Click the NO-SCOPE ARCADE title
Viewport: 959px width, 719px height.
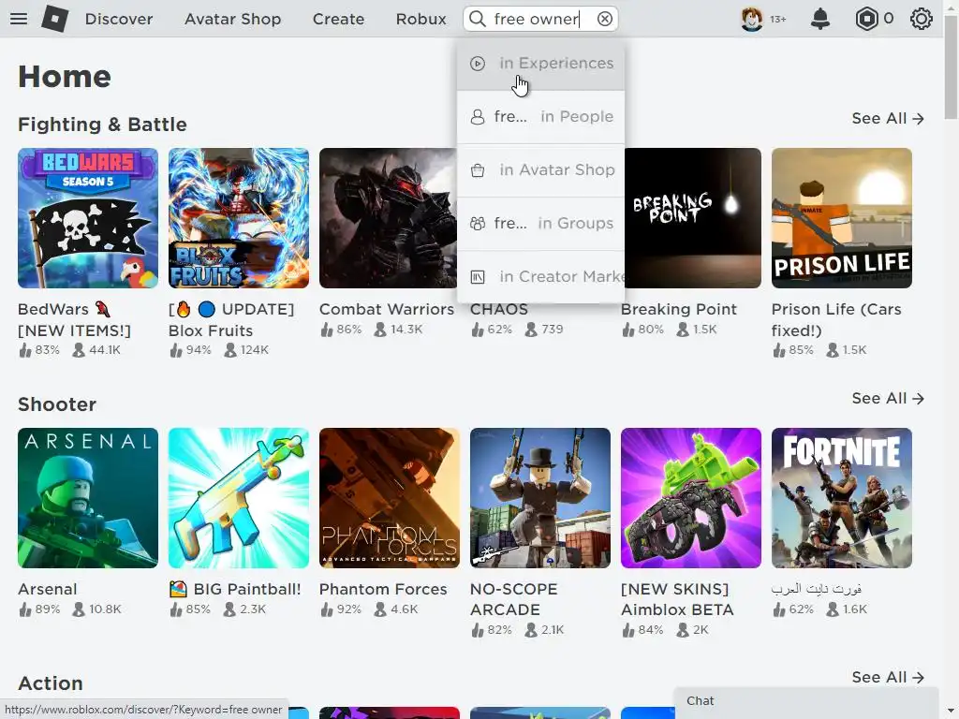(x=514, y=600)
